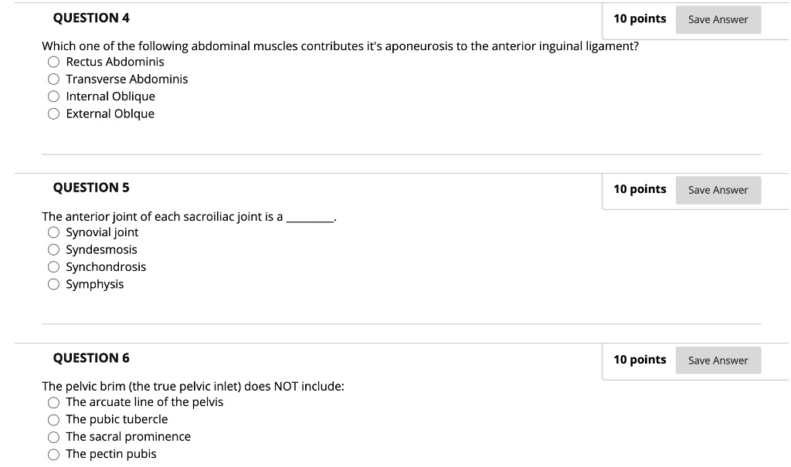The image size is (791, 467).
Task: Choose the Internal Oblique answer
Action: point(53,96)
